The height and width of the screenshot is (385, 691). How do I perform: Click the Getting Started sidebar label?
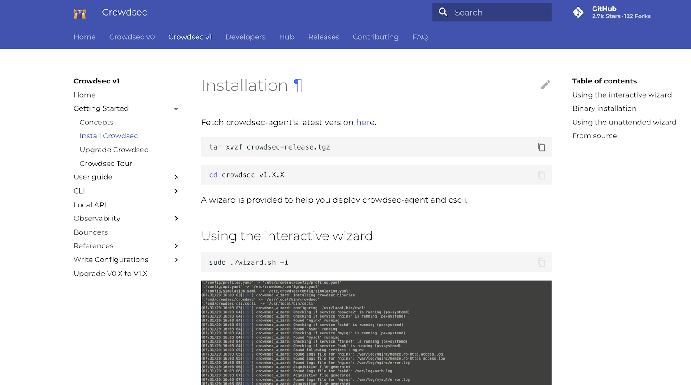[101, 108]
